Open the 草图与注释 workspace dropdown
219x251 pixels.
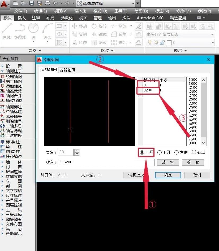coord(134,3)
